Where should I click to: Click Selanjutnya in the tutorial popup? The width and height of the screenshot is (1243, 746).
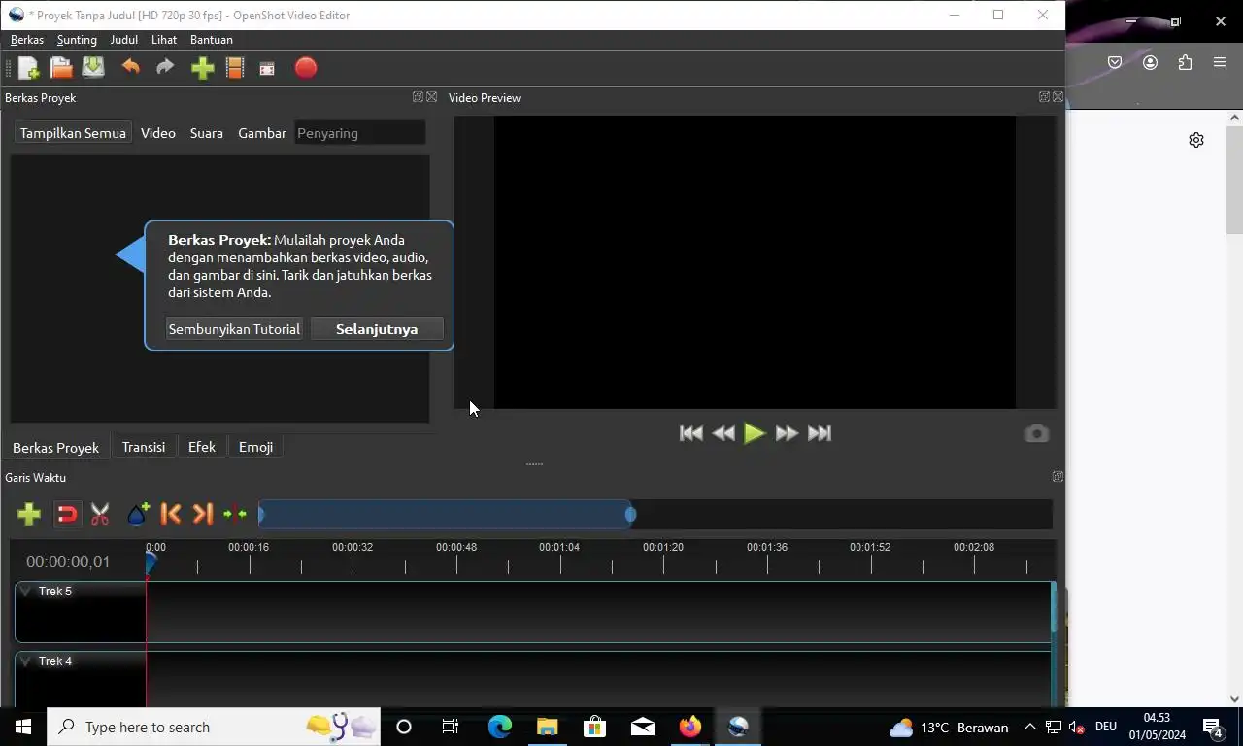click(377, 329)
